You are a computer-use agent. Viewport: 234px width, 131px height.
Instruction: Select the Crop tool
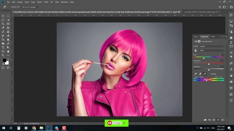[x=3, y=24]
